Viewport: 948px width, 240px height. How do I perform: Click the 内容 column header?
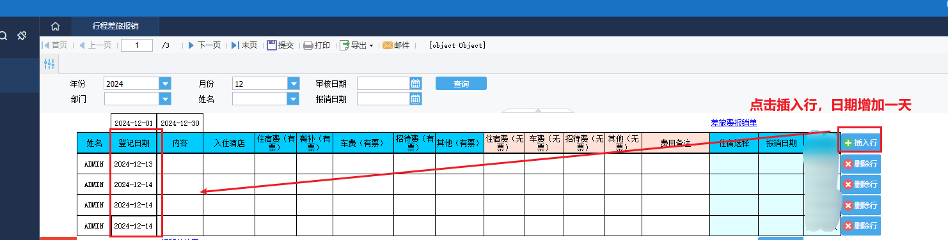[x=180, y=144]
